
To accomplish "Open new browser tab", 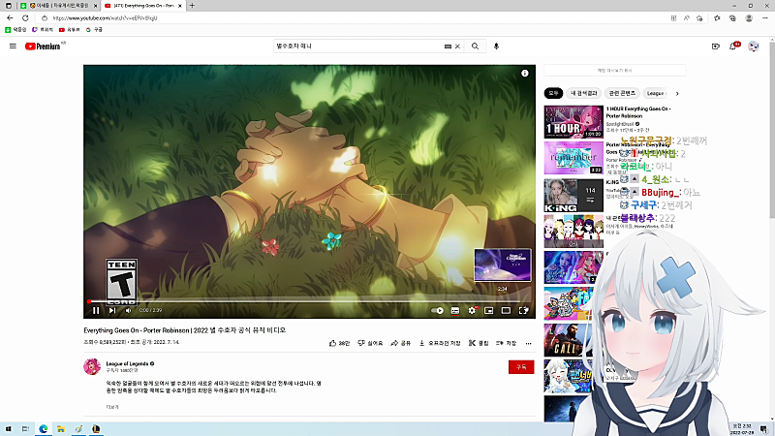I will [x=192, y=6].
